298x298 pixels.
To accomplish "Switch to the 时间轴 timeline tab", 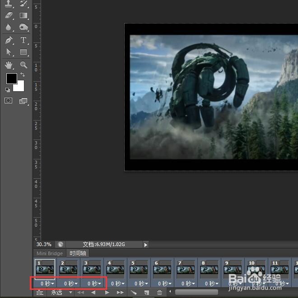I will [x=78, y=253].
